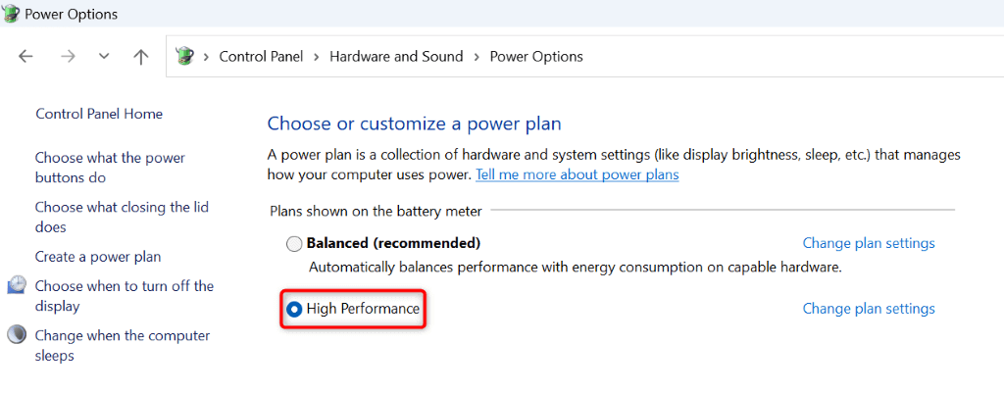Click the display icon beside turn off display
This screenshot has width=1004, height=394.
click(x=17, y=286)
